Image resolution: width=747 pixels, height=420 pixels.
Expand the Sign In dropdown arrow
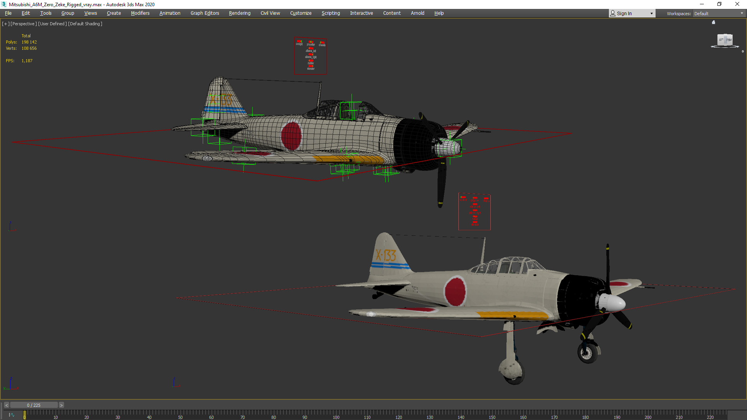tap(652, 14)
